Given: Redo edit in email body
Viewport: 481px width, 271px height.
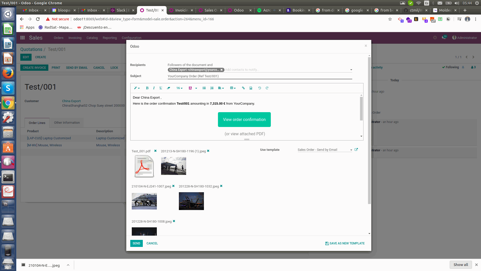Looking at the screenshot, I should tap(267, 88).
